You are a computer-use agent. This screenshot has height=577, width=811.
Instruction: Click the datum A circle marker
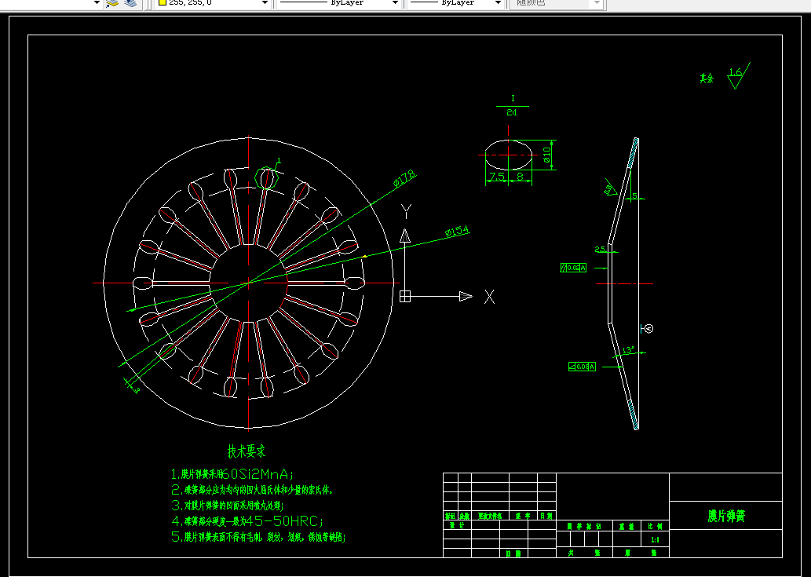tap(649, 328)
